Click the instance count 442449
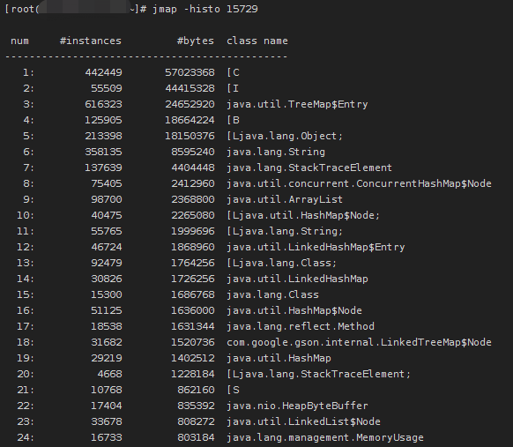Viewport: 513px width, 447px height. (x=103, y=72)
